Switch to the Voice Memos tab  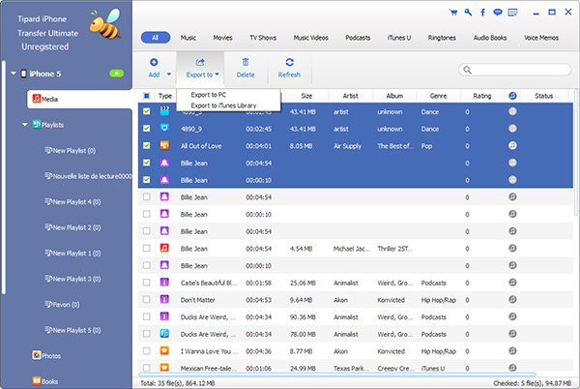point(541,38)
